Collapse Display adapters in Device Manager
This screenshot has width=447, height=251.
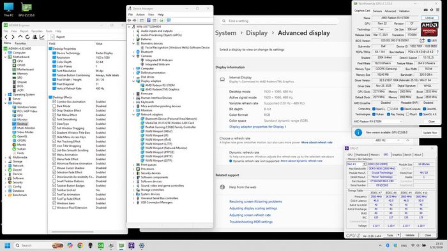pyautogui.click(x=133, y=82)
